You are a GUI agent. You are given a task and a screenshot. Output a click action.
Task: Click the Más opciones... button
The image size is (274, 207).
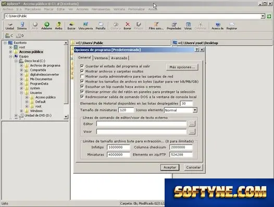[182, 67]
